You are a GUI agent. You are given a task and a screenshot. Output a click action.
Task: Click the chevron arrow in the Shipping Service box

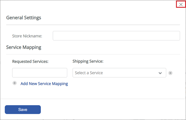click(160, 73)
